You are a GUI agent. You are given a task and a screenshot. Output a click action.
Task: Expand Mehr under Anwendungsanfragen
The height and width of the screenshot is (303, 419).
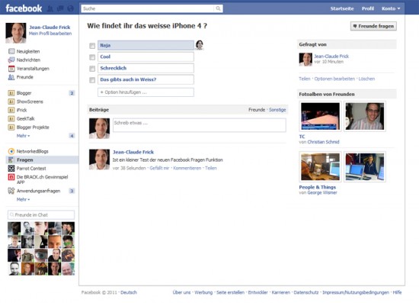tap(23, 199)
